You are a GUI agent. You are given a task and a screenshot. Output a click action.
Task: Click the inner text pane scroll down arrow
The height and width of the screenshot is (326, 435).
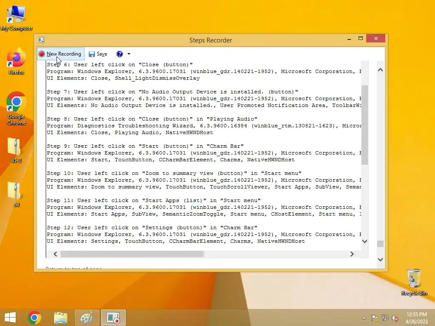[x=365, y=241]
